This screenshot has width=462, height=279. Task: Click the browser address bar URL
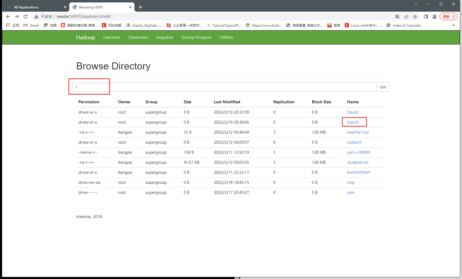84,17
